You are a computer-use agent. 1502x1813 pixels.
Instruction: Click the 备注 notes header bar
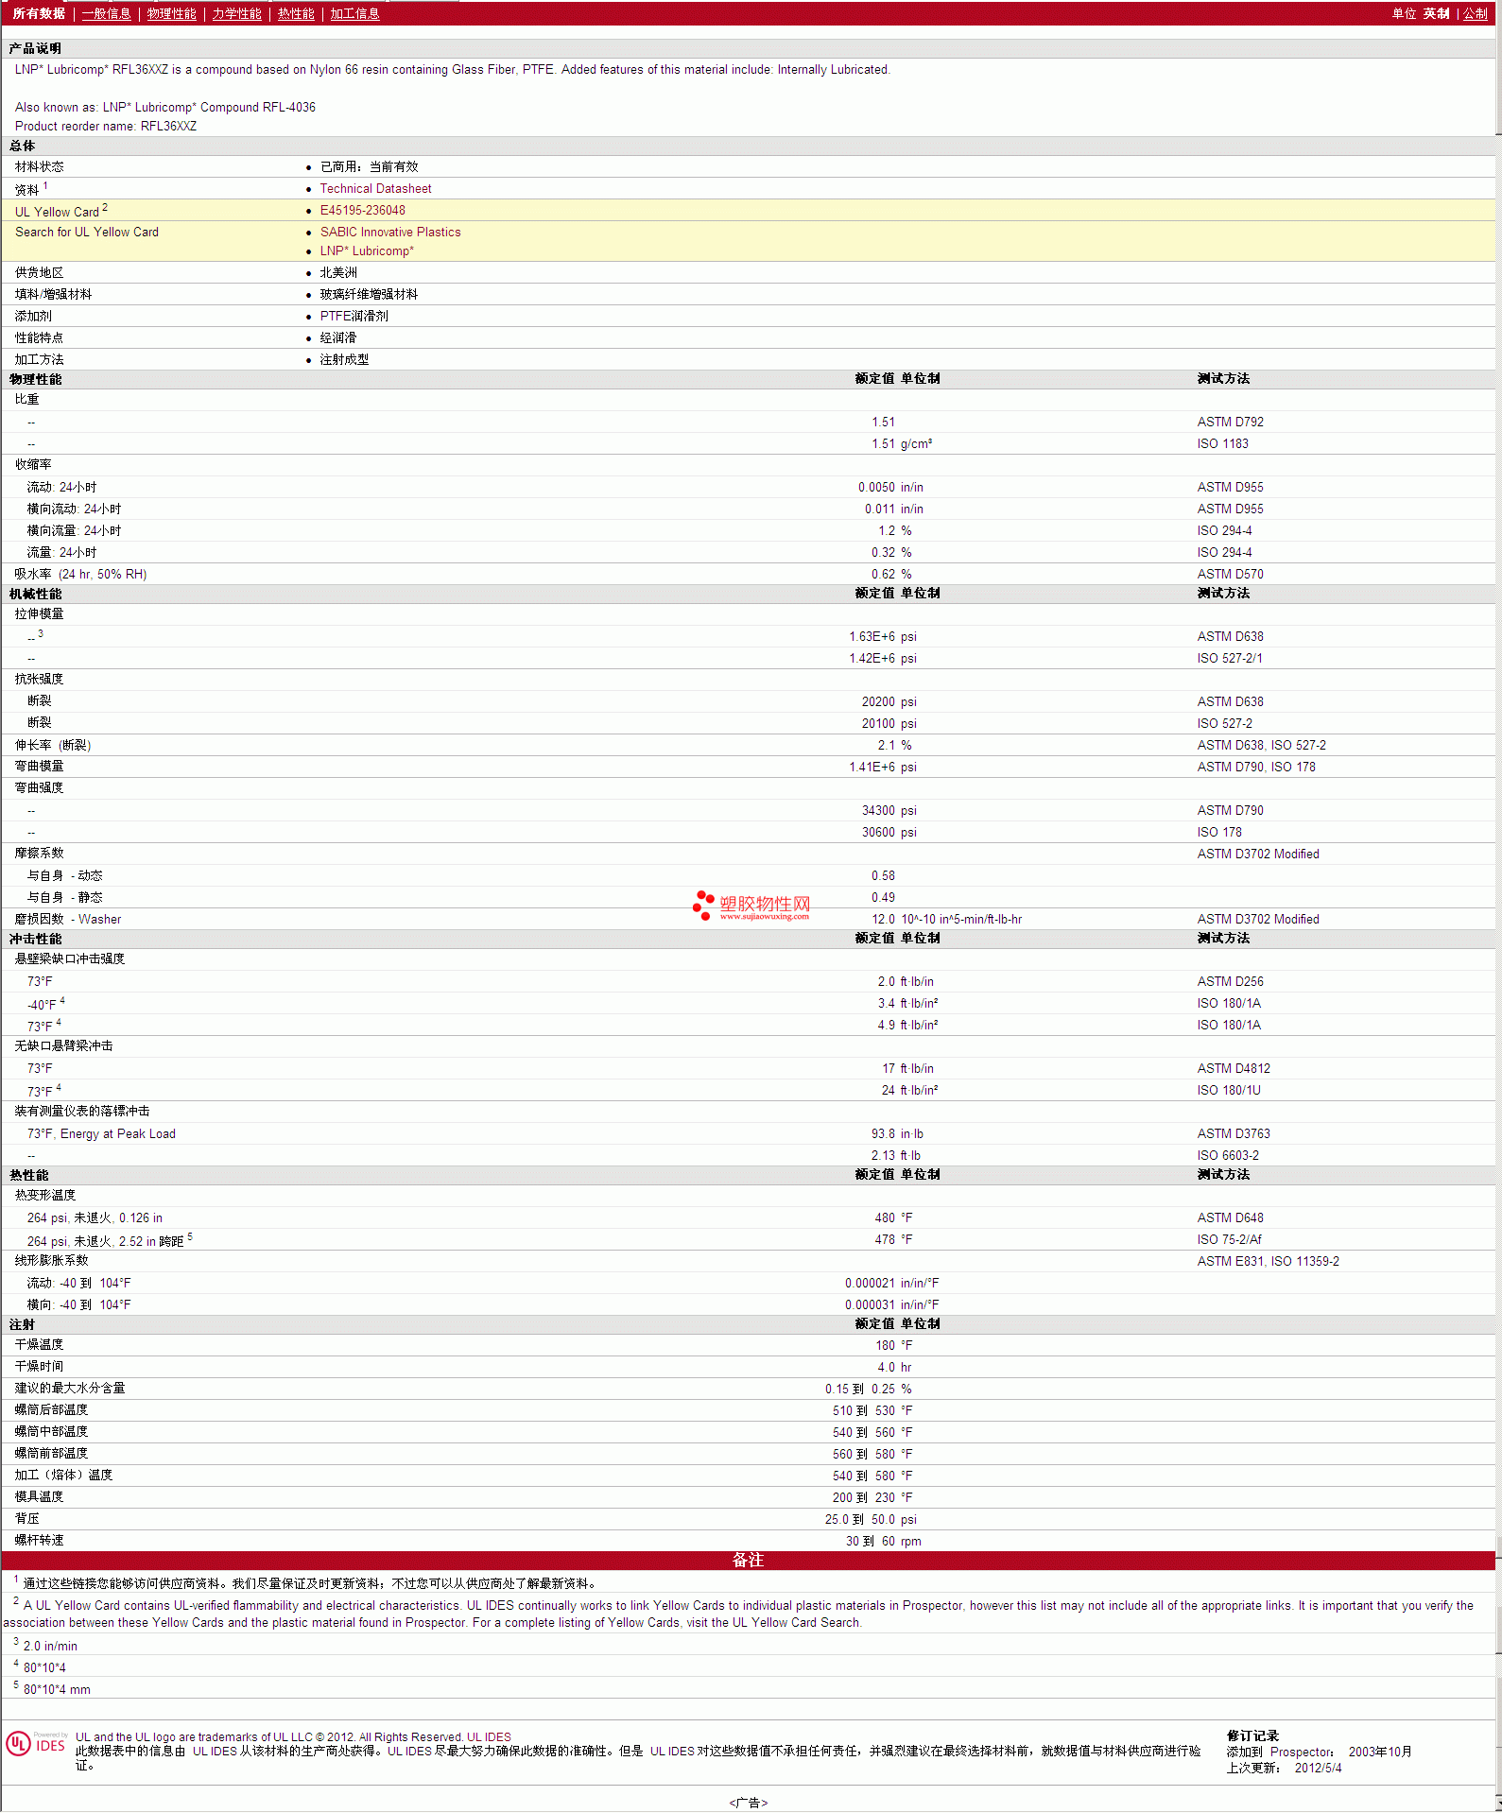(x=748, y=1561)
